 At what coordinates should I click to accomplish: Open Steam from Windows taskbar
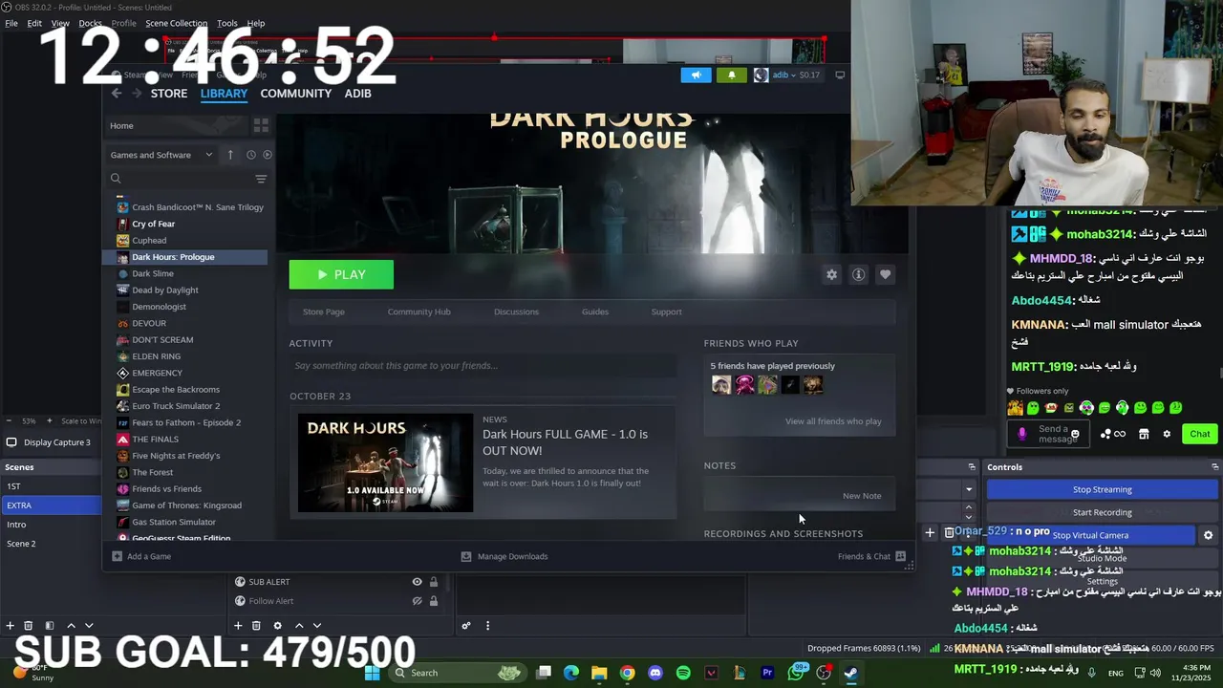(850, 673)
